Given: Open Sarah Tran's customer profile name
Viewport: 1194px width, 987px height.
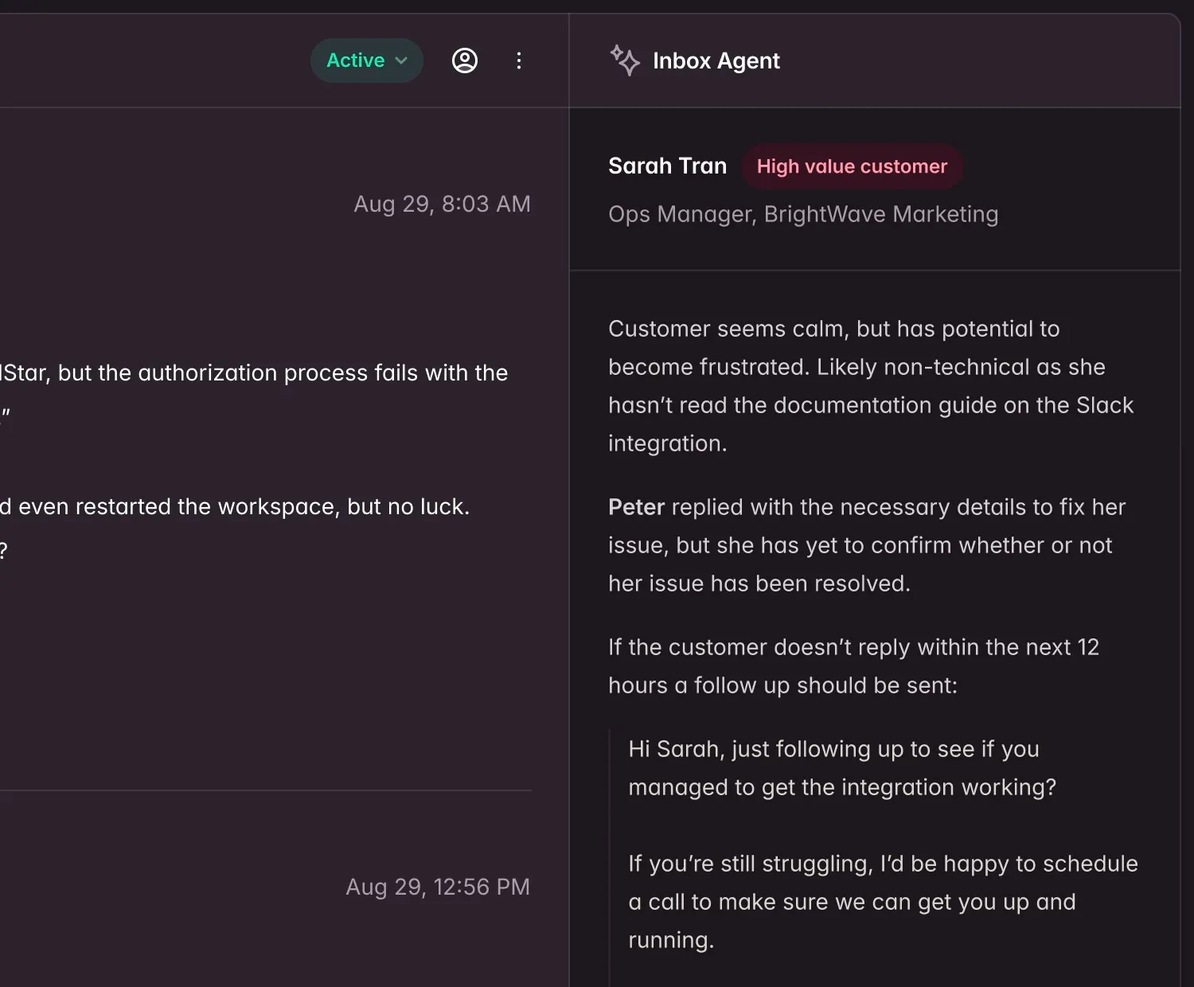Looking at the screenshot, I should (667, 166).
